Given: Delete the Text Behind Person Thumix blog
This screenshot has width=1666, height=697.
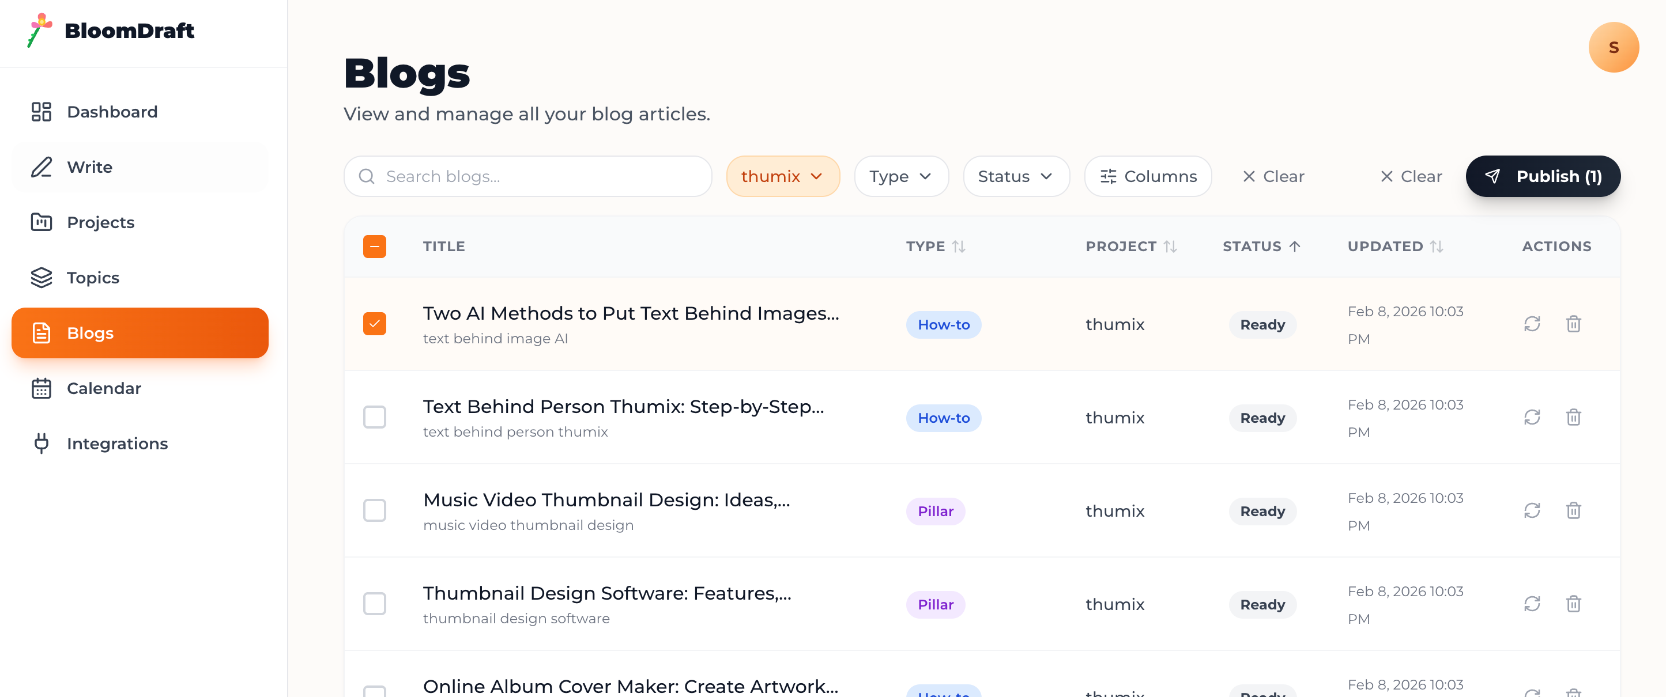Looking at the screenshot, I should 1573,417.
